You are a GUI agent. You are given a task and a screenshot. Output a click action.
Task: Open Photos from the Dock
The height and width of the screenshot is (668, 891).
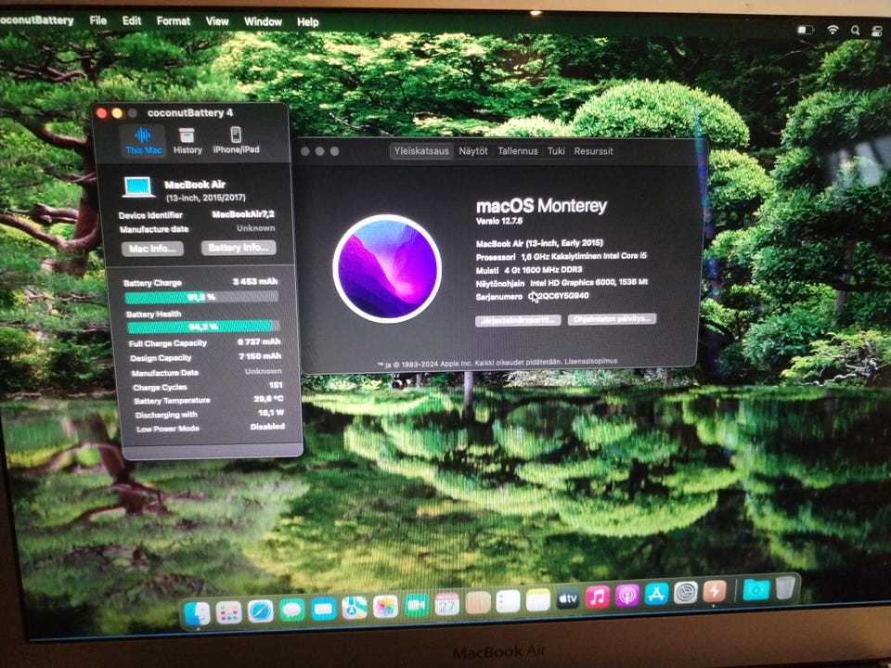click(385, 607)
